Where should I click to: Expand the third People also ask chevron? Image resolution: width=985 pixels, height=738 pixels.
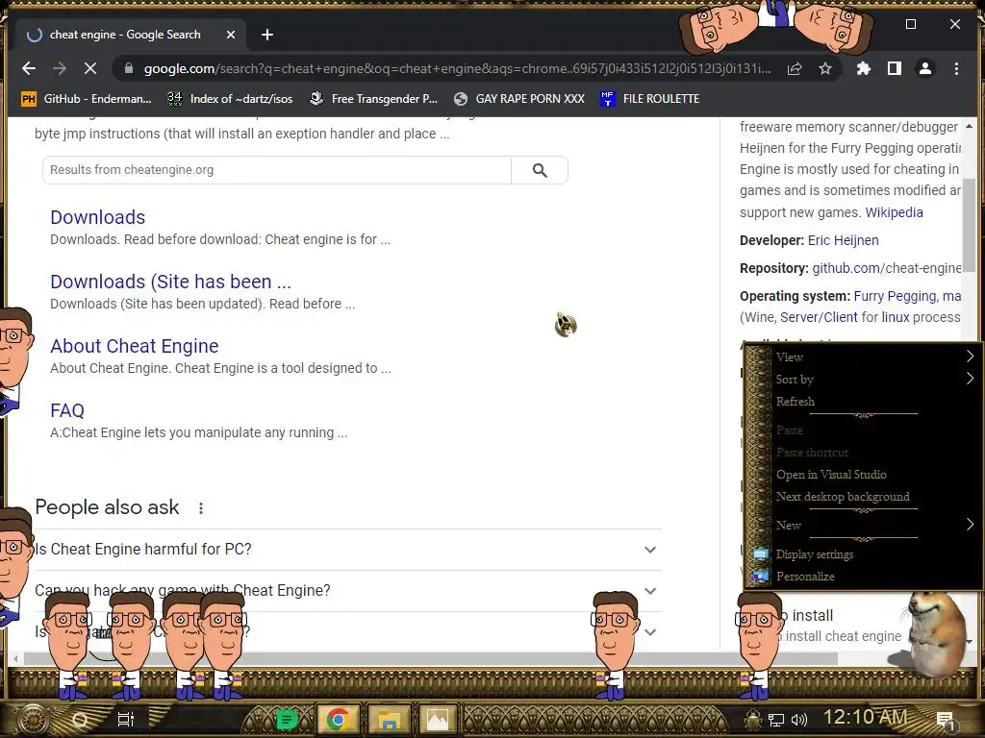[x=650, y=632]
